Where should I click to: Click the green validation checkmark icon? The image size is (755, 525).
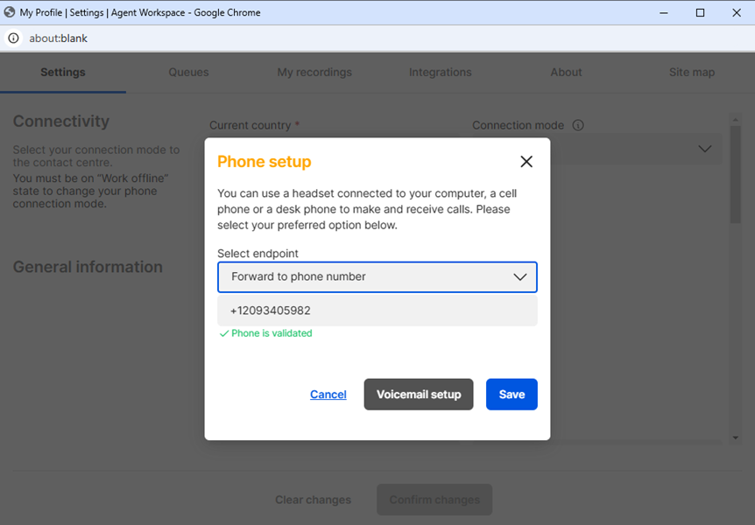[x=224, y=333]
